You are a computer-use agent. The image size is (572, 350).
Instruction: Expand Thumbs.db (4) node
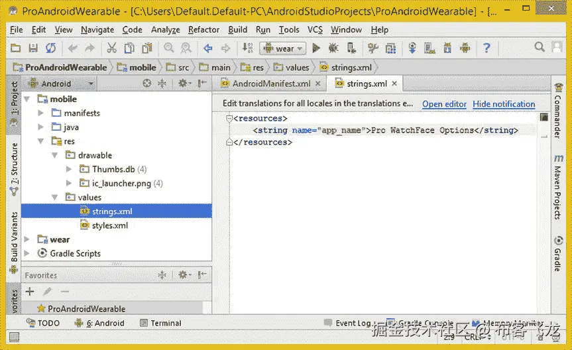[68, 169]
